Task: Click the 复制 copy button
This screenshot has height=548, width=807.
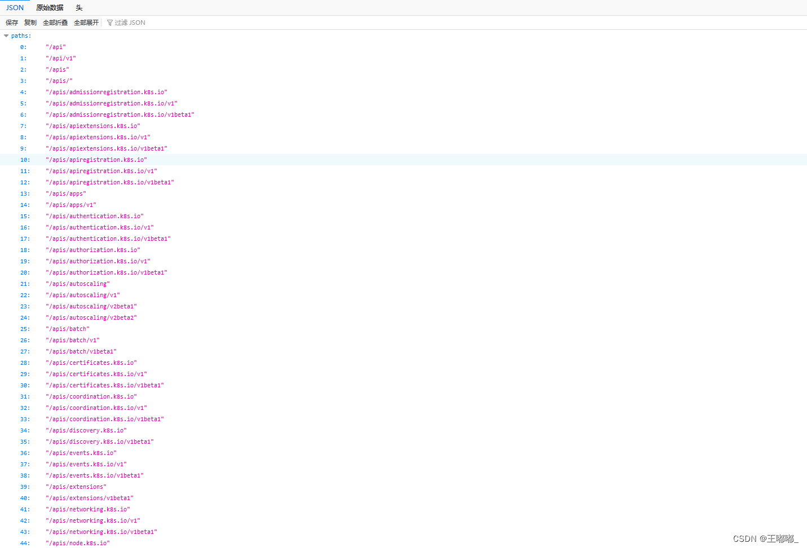Action: click(30, 23)
